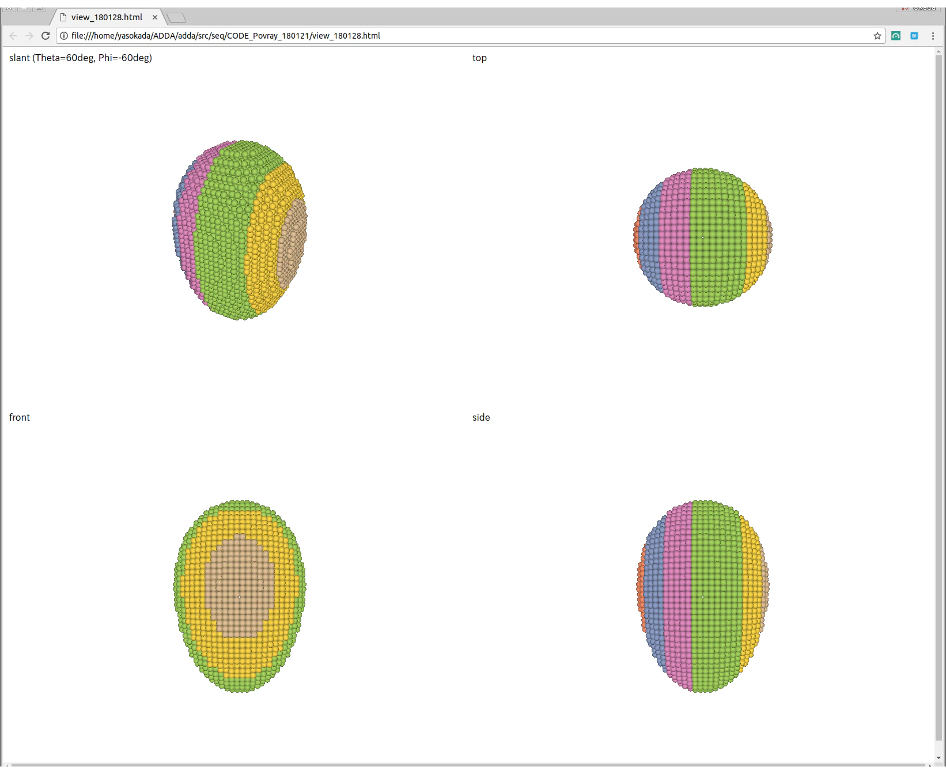Screen dimensions: 946x774
Task: Open the blue extension icon in the toolbar
Action: [914, 36]
